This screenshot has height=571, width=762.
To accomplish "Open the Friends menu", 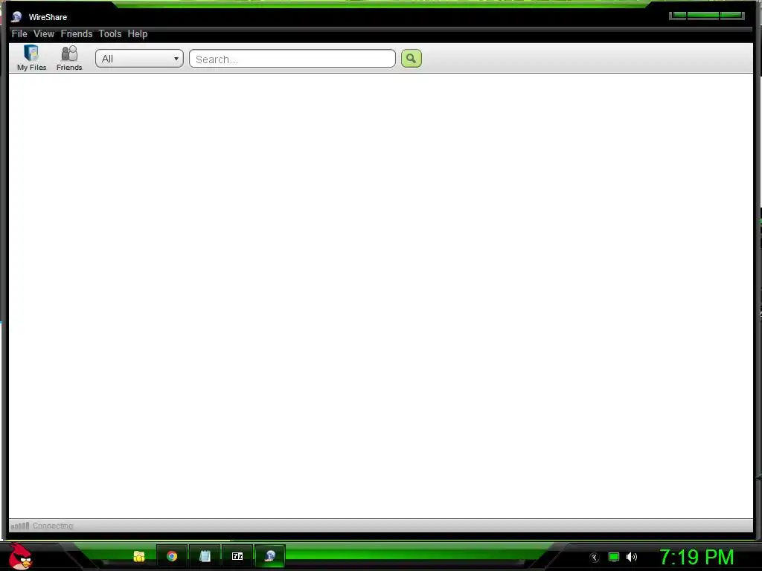I will (x=77, y=34).
